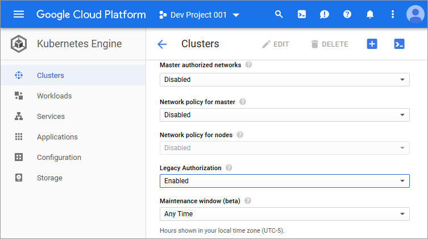Select Configuration in the sidebar
Image resolution: width=428 pixels, height=239 pixels.
tap(73, 157)
